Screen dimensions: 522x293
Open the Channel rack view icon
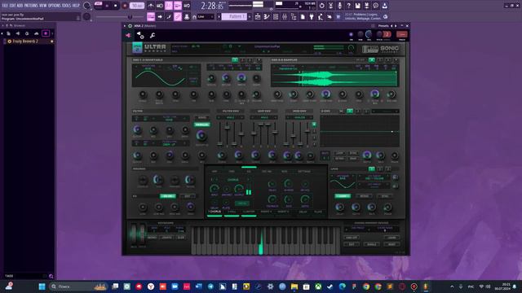[276, 16]
